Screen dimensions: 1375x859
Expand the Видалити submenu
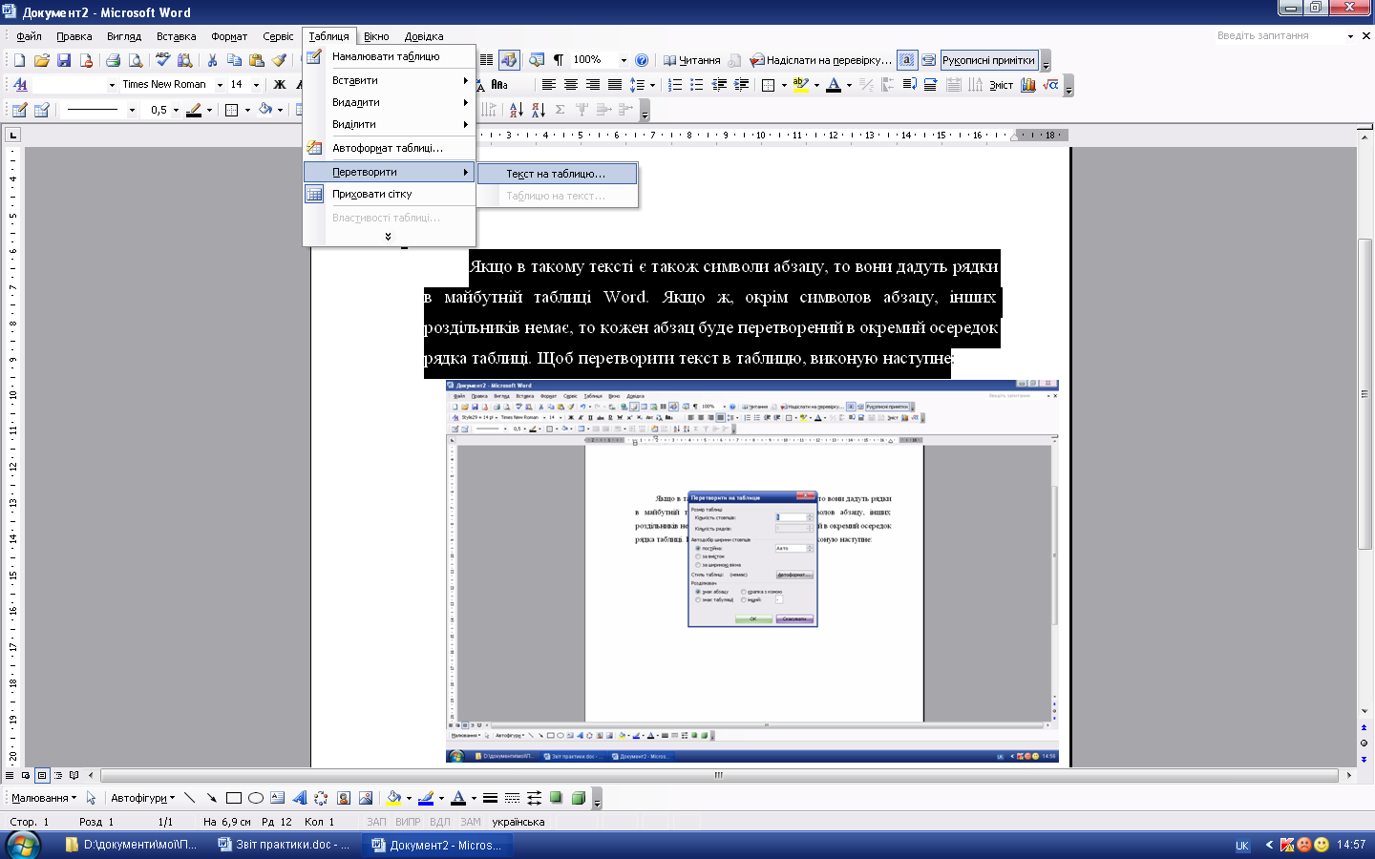click(x=389, y=102)
